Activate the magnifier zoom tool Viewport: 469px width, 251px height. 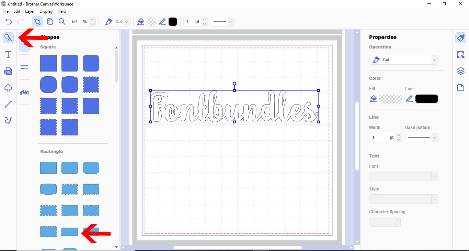[62, 22]
